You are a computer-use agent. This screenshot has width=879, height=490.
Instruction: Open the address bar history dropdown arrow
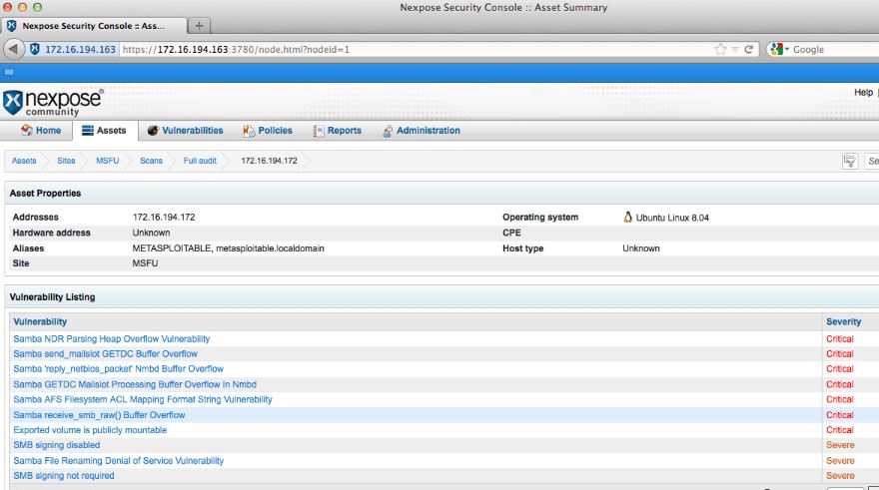point(735,49)
